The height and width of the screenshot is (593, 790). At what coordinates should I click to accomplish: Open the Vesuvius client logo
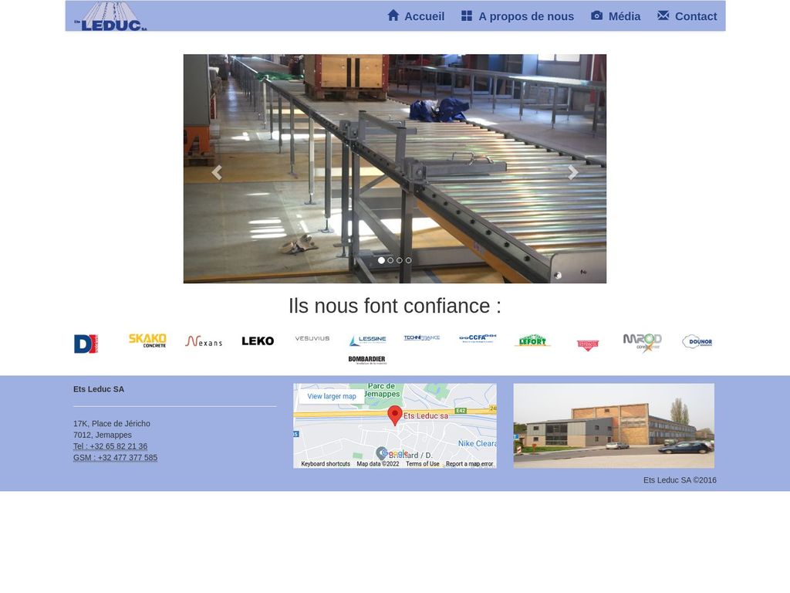[x=312, y=338]
